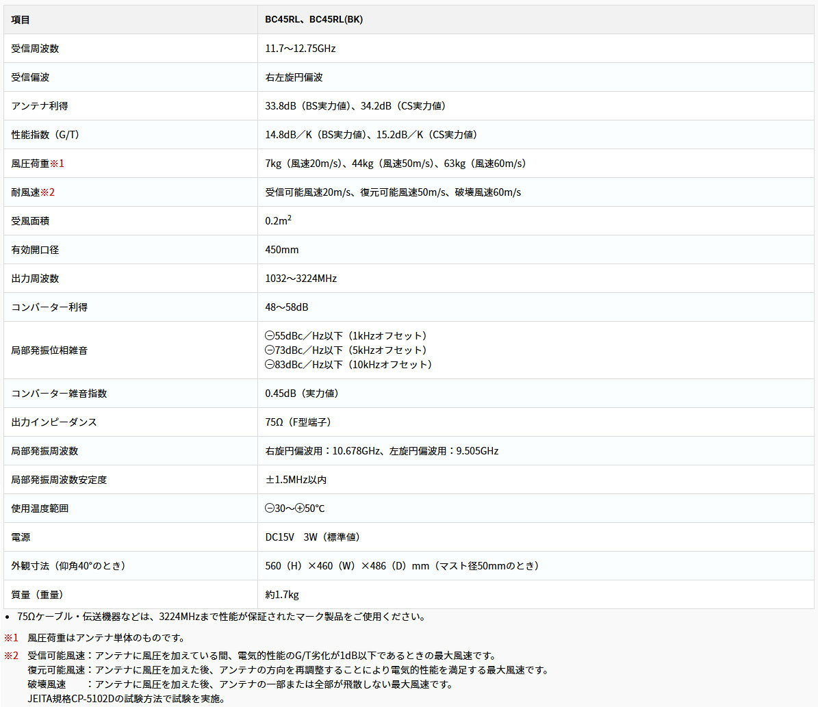Screen dimensions: 818x707
Task: Click the "外観寸法（仰角40°のとき）" row label
Action: [71, 565]
